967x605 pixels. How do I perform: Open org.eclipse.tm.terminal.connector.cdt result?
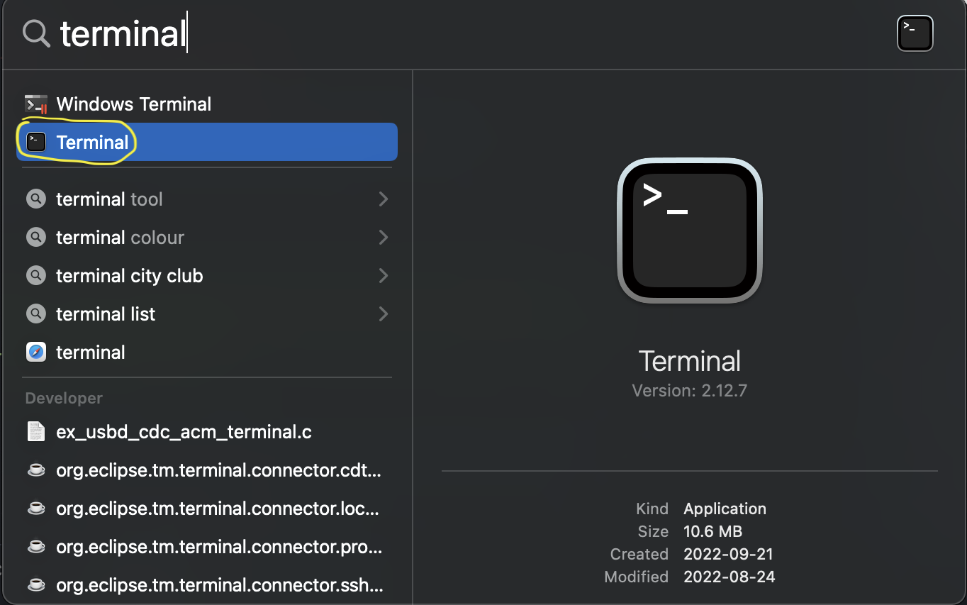[x=207, y=470]
